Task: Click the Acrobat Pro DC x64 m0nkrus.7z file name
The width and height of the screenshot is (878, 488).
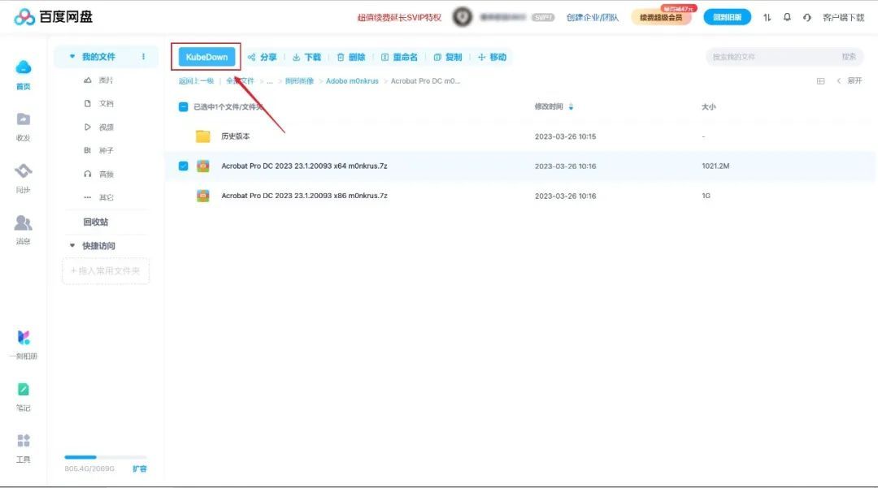Action: (x=304, y=166)
